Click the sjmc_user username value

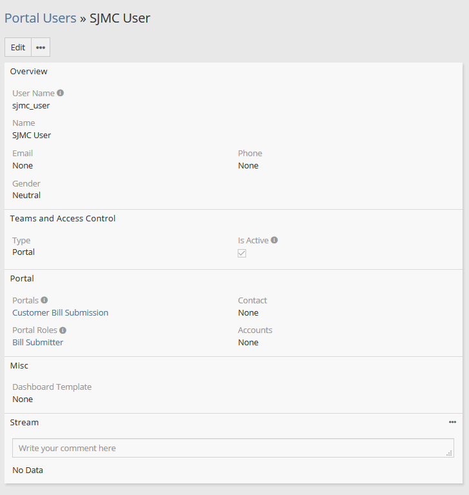coord(31,105)
